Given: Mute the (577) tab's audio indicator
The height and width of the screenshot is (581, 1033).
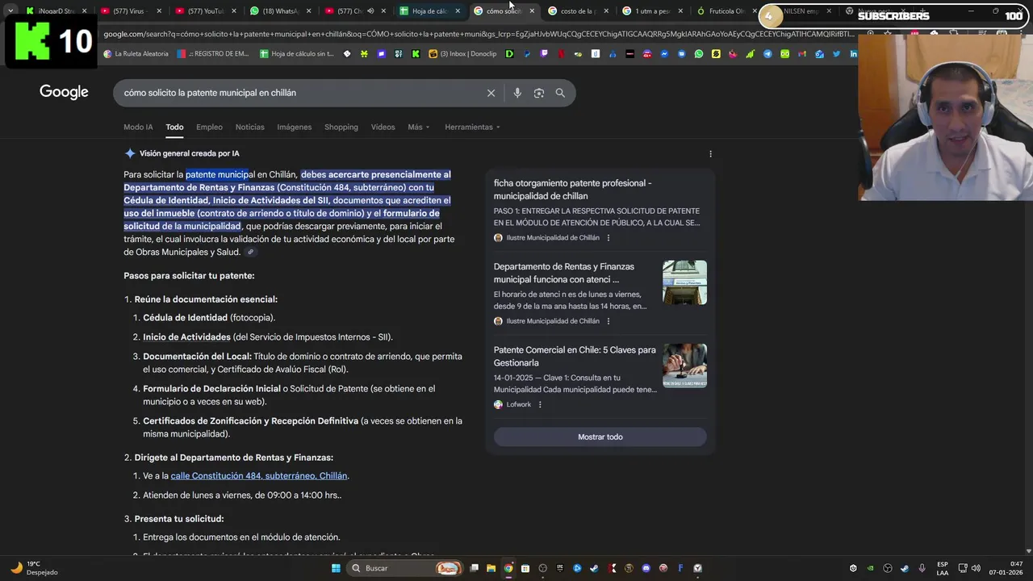Looking at the screenshot, I should point(370,11).
